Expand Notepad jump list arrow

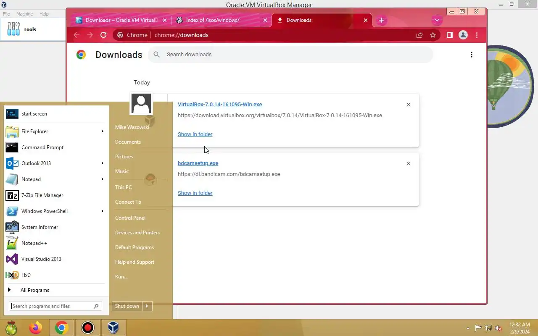point(102,179)
